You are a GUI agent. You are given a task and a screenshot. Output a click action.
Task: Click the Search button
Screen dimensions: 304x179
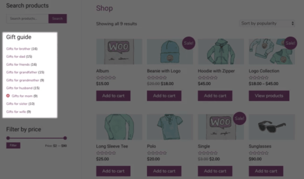click(58, 19)
